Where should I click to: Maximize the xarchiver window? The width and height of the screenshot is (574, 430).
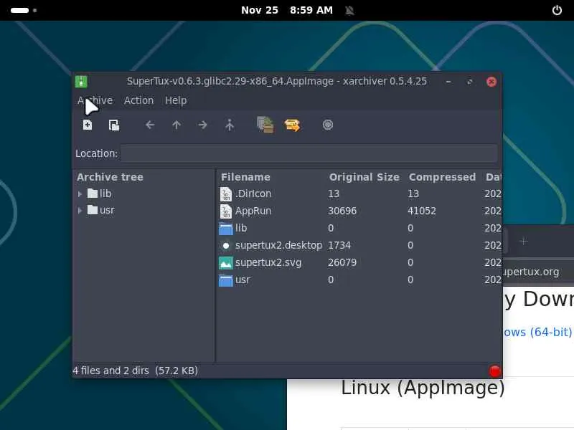[470, 82]
